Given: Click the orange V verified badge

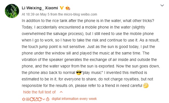Looking at the screenshot, I should coord(61,8).
